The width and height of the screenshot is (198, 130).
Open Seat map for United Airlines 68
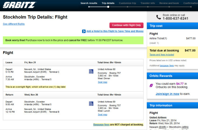click(x=102, y=82)
